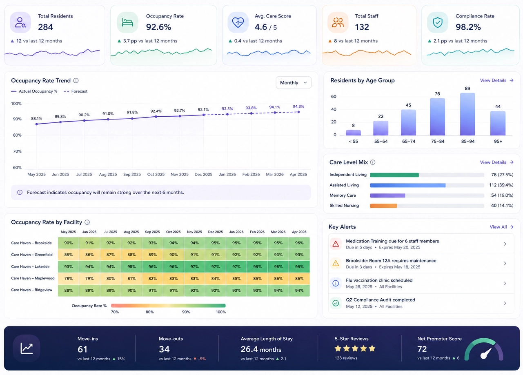523x375 pixels.
Task: Click the 75–84 age group bar
Action: (x=437, y=117)
